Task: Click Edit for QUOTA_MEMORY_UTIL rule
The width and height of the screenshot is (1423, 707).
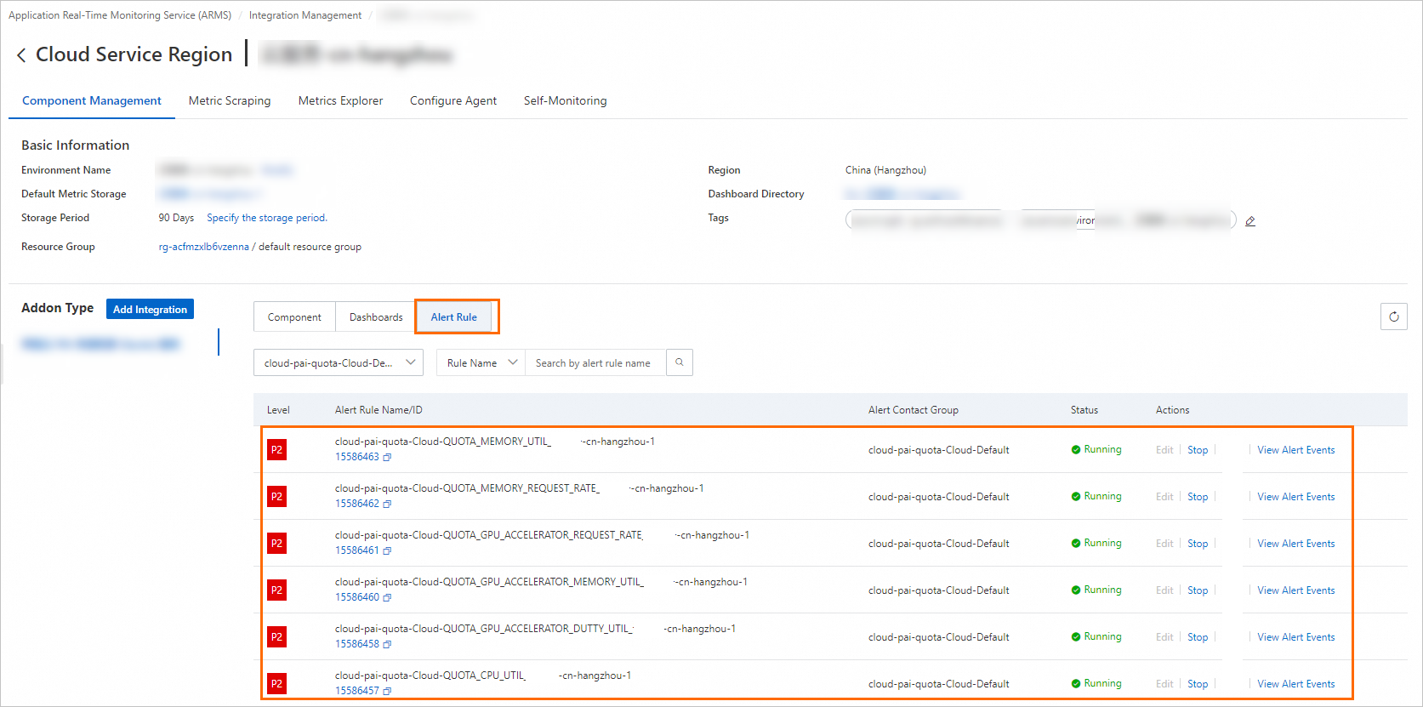Action: click(x=1164, y=450)
